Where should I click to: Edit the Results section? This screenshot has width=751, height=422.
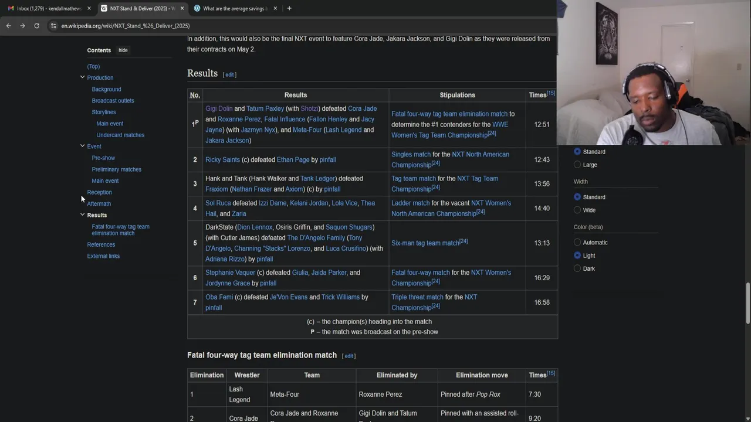tap(229, 74)
